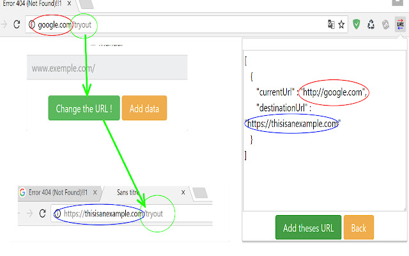Open the green shield extension icon
Screen dimensions: 409x256
[x=357, y=24]
